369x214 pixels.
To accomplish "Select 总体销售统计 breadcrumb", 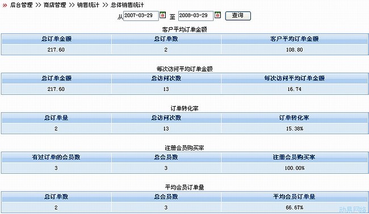I will coord(127,5).
